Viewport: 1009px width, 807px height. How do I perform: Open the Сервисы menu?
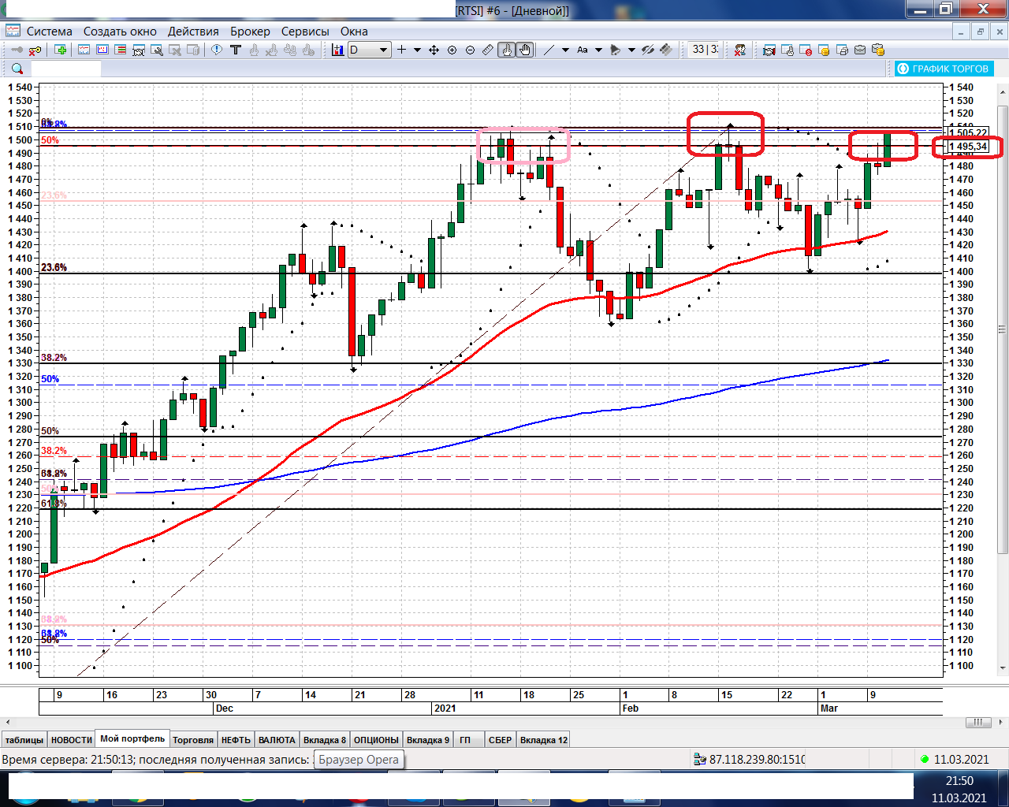[x=305, y=32]
